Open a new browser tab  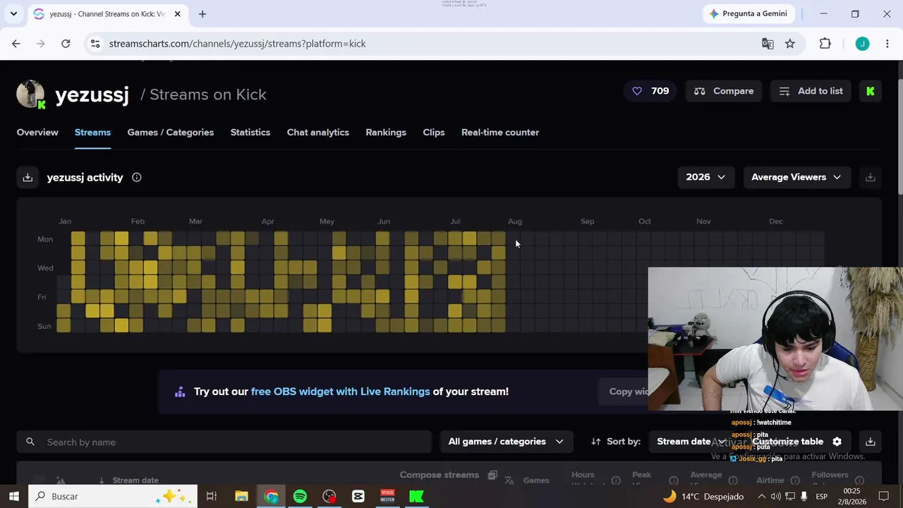[x=202, y=13]
